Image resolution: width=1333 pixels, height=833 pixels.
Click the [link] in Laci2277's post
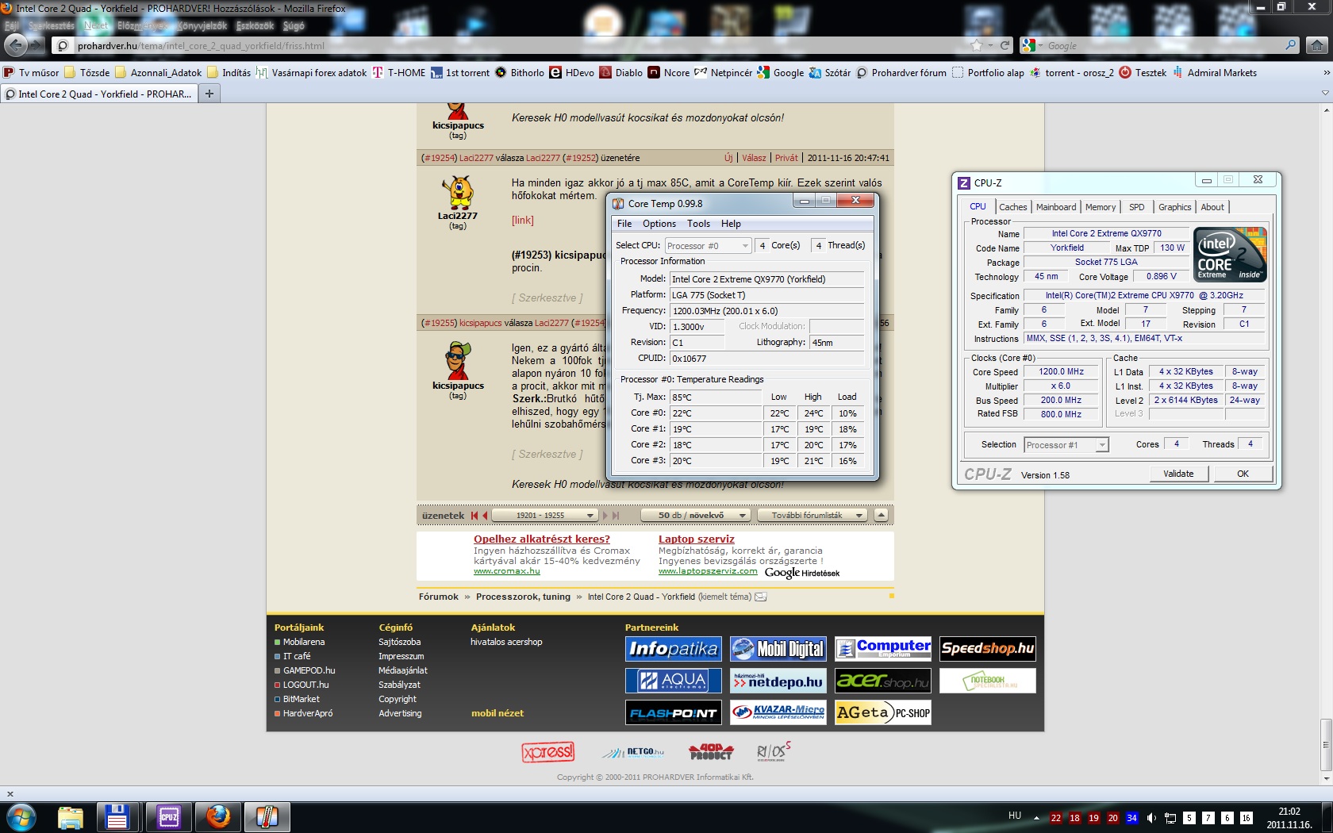[523, 221]
